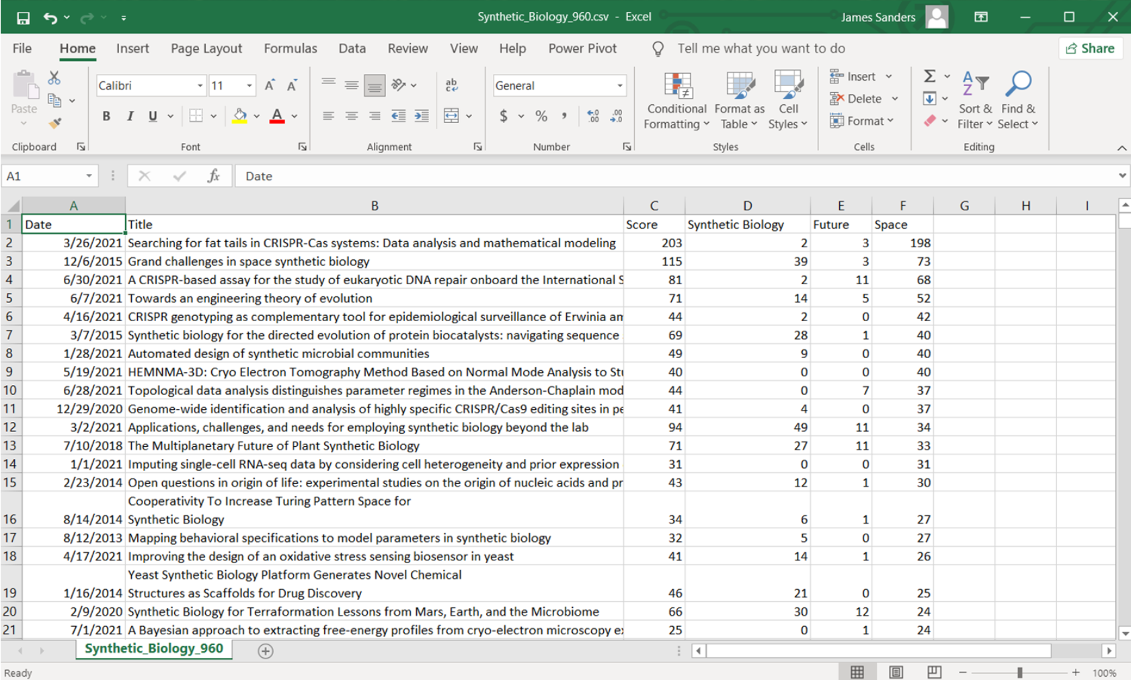Click the Insert Function fx icon
This screenshot has width=1131, height=680.
[214, 176]
